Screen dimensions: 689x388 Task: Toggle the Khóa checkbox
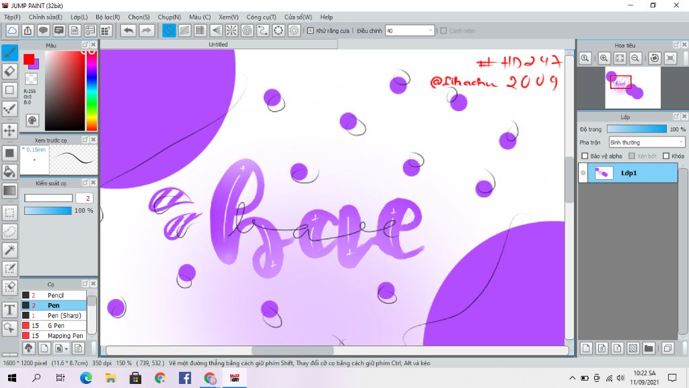[x=666, y=156]
